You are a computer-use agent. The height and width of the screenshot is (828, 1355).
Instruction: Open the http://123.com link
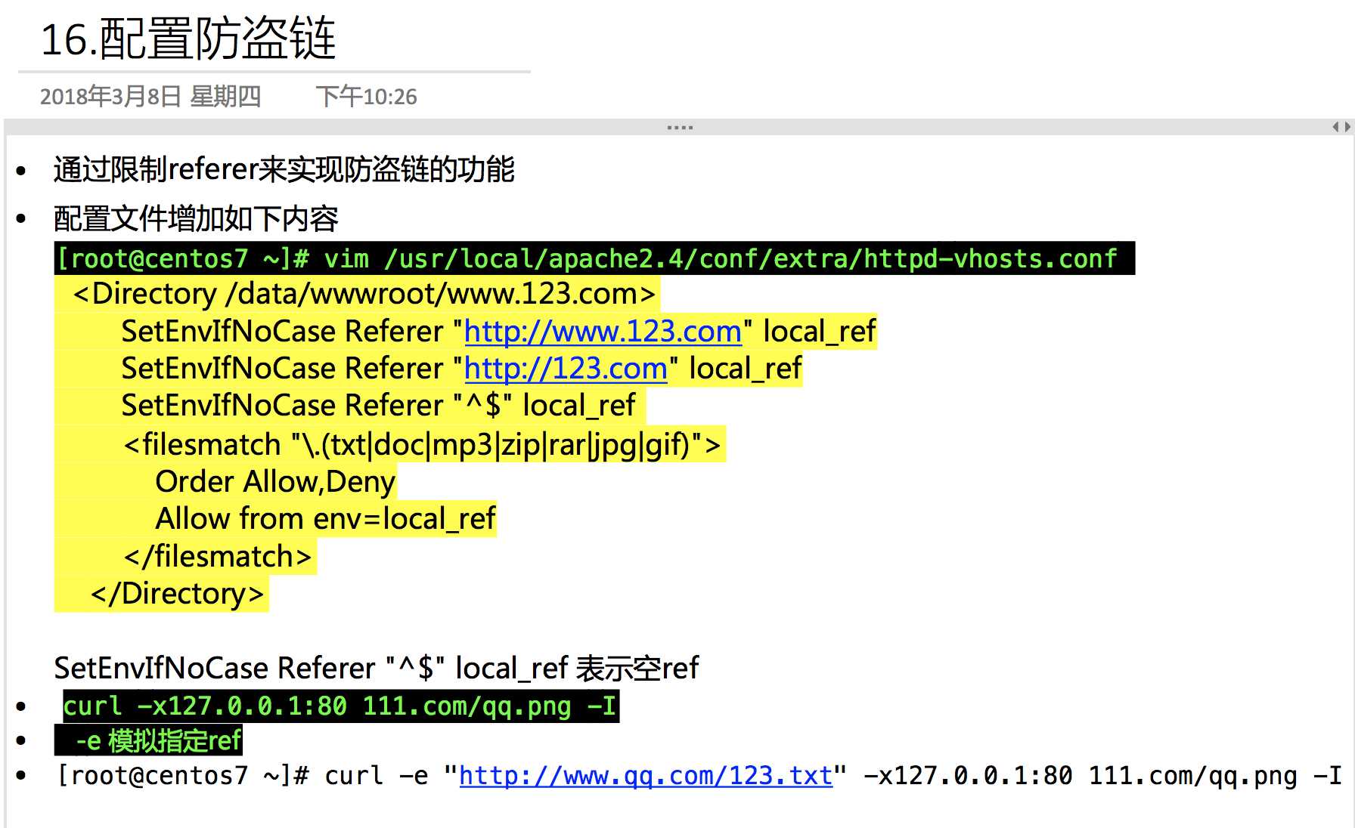tap(566, 369)
